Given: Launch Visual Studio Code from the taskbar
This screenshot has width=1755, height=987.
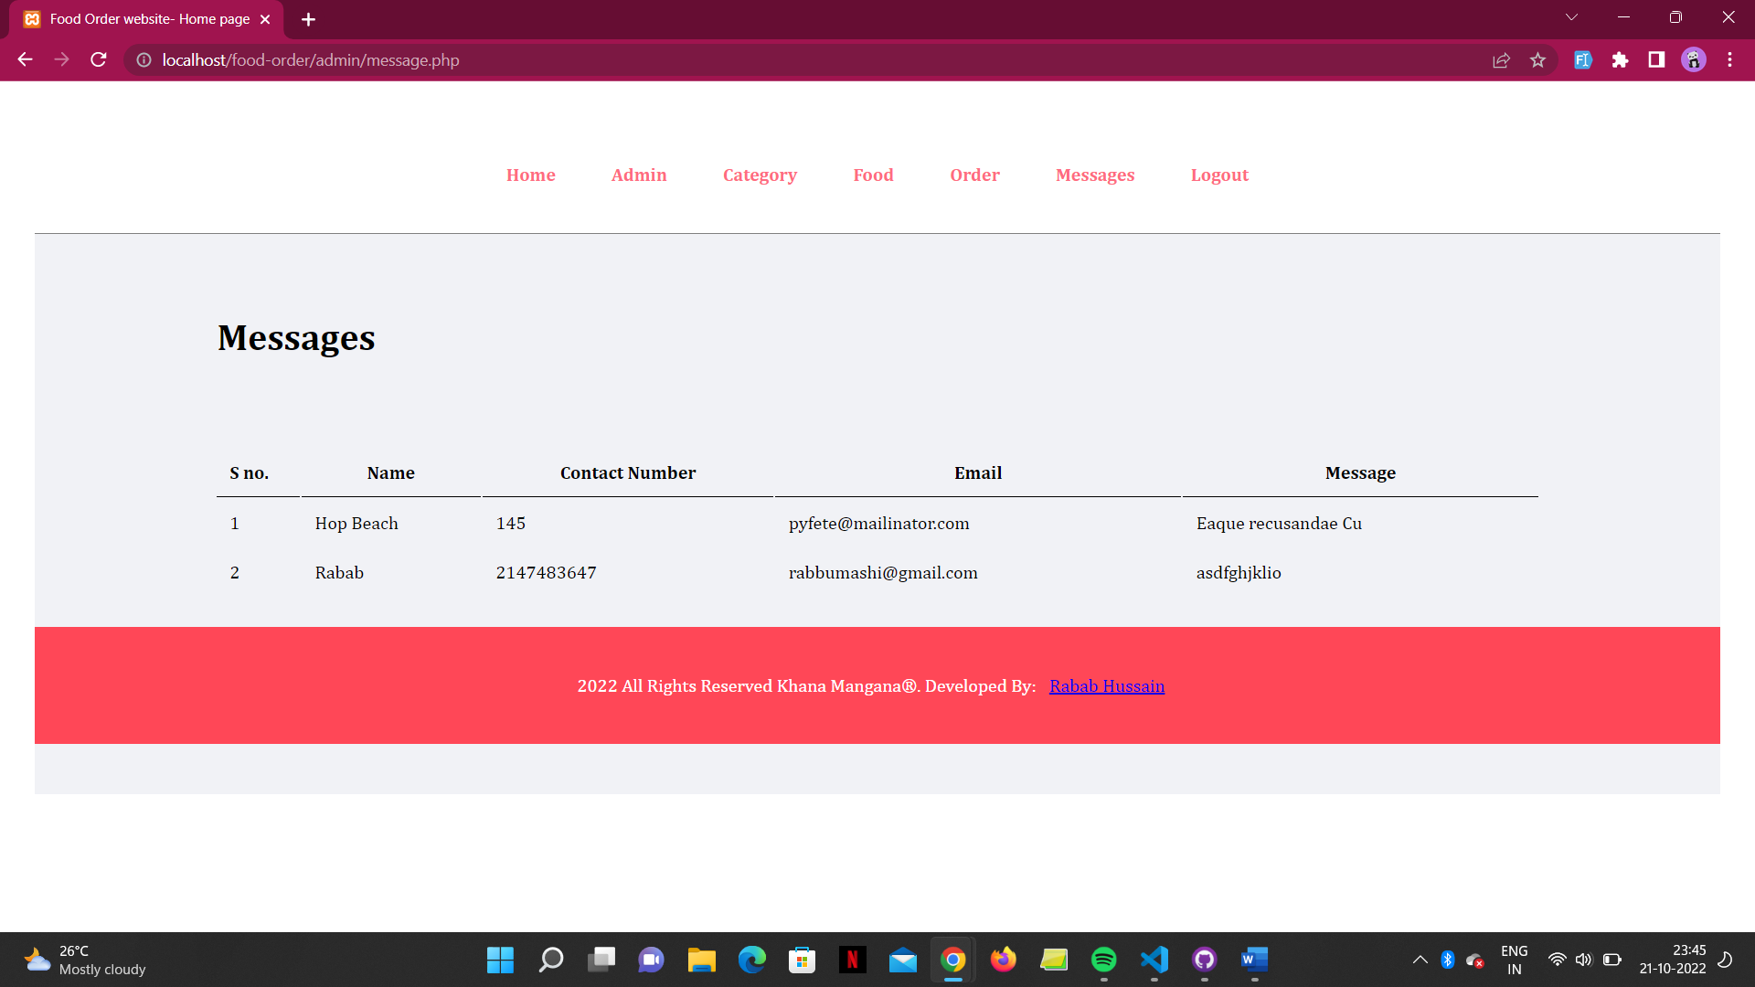Looking at the screenshot, I should coord(1154,960).
